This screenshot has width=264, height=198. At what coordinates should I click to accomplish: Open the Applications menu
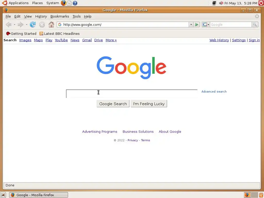click(x=19, y=3)
